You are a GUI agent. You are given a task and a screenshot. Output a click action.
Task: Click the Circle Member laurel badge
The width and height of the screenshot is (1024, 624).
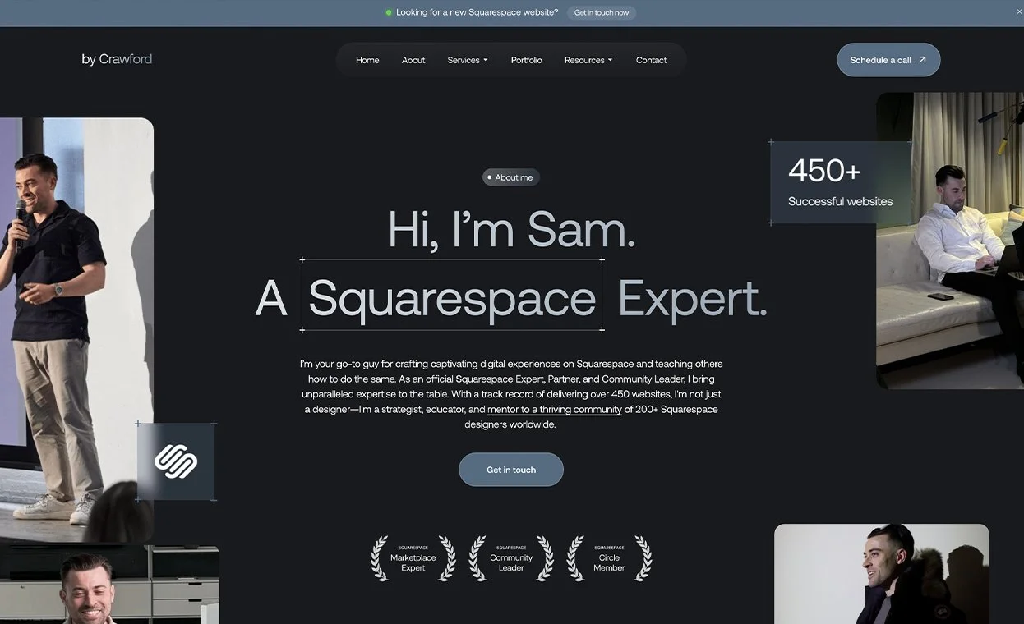[x=609, y=558]
